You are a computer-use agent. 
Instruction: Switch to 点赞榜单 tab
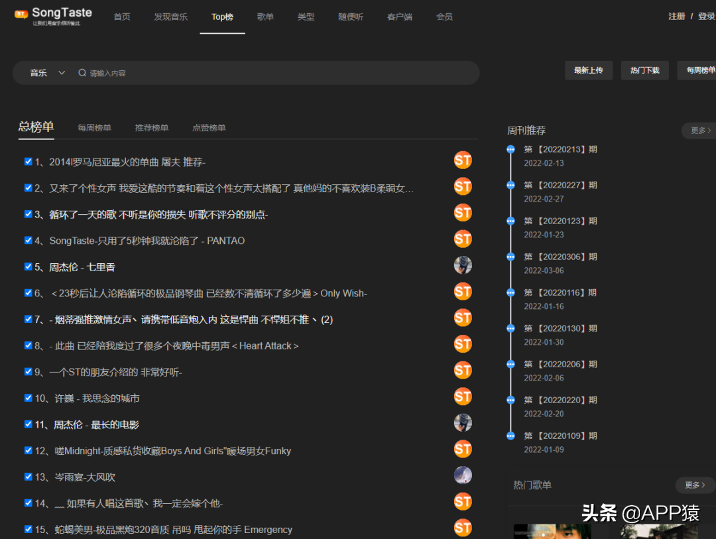(209, 128)
